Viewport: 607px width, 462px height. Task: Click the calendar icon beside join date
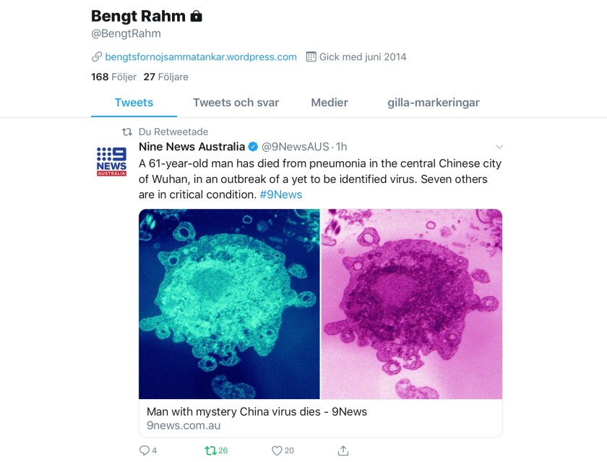point(311,57)
